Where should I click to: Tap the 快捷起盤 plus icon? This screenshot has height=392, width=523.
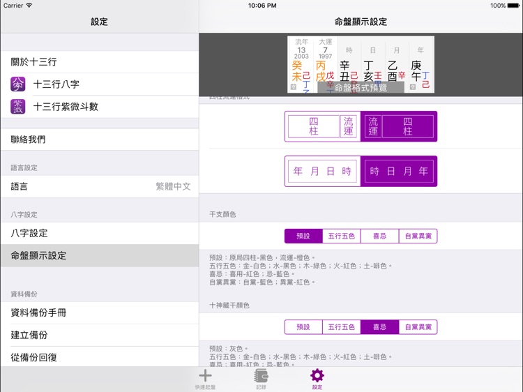pos(205,376)
